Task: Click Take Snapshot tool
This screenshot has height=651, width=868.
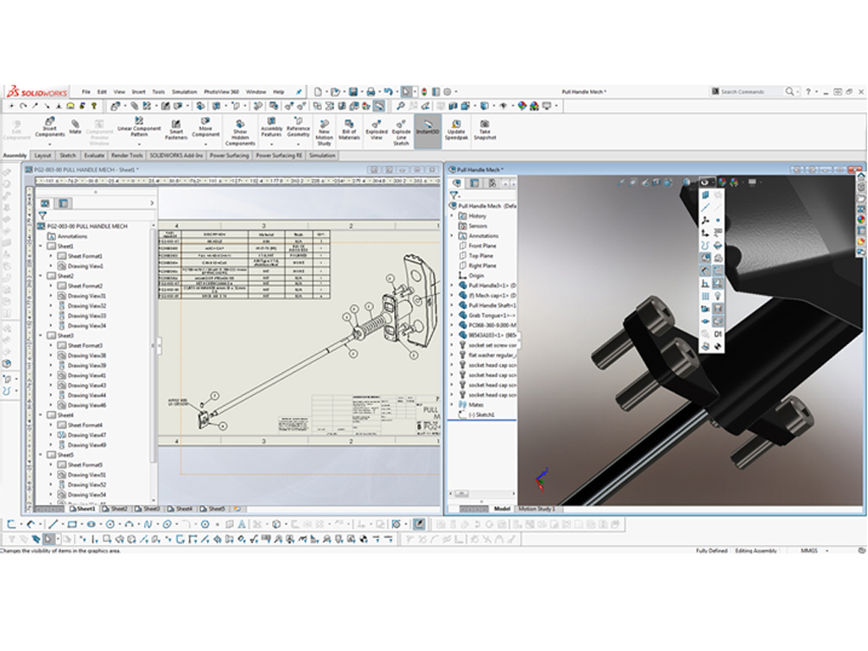Action: [484, 131]
